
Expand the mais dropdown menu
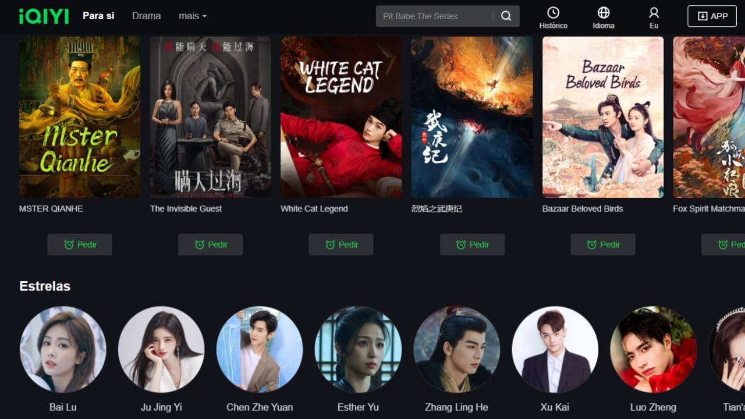[x=193, y=16]
